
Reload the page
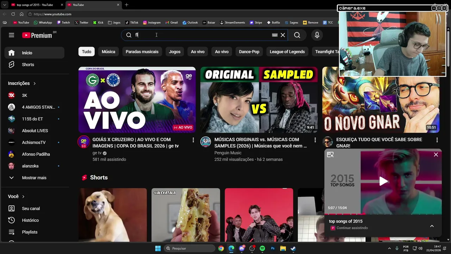point(13,14)
